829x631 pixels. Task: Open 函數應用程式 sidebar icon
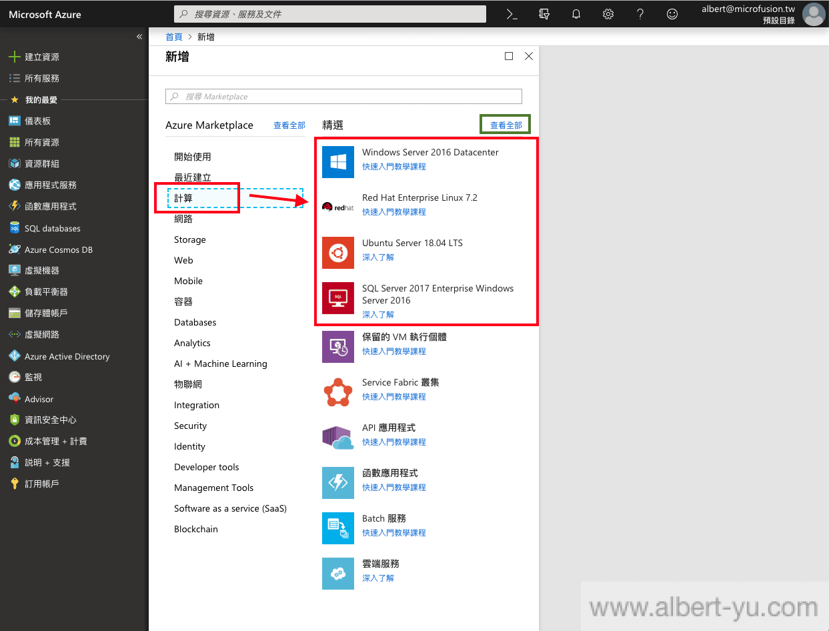click(14, 206)
